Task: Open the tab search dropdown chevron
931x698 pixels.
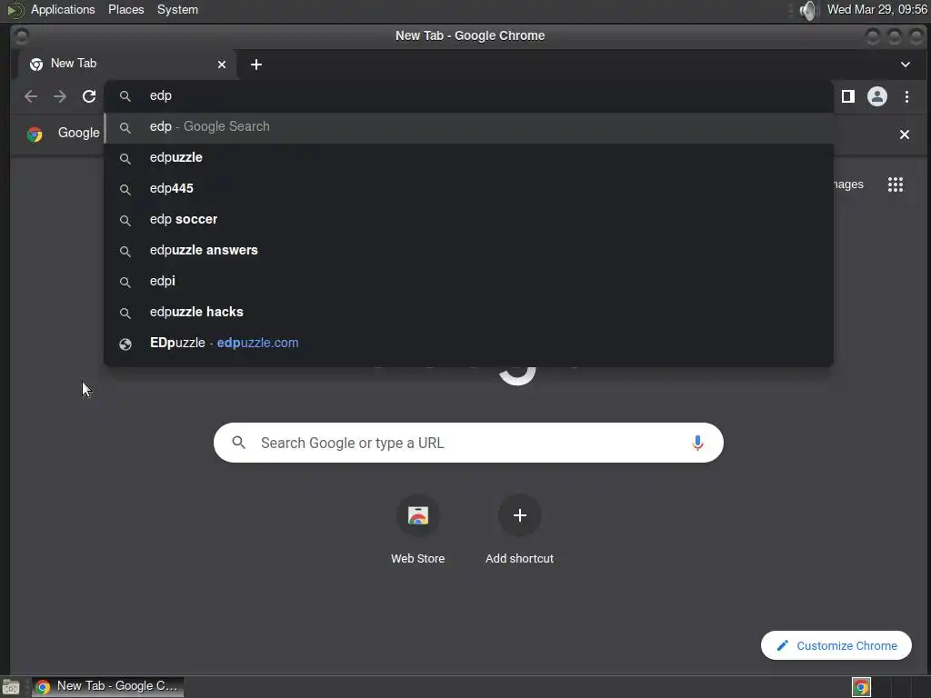Action: click(905, 65)
